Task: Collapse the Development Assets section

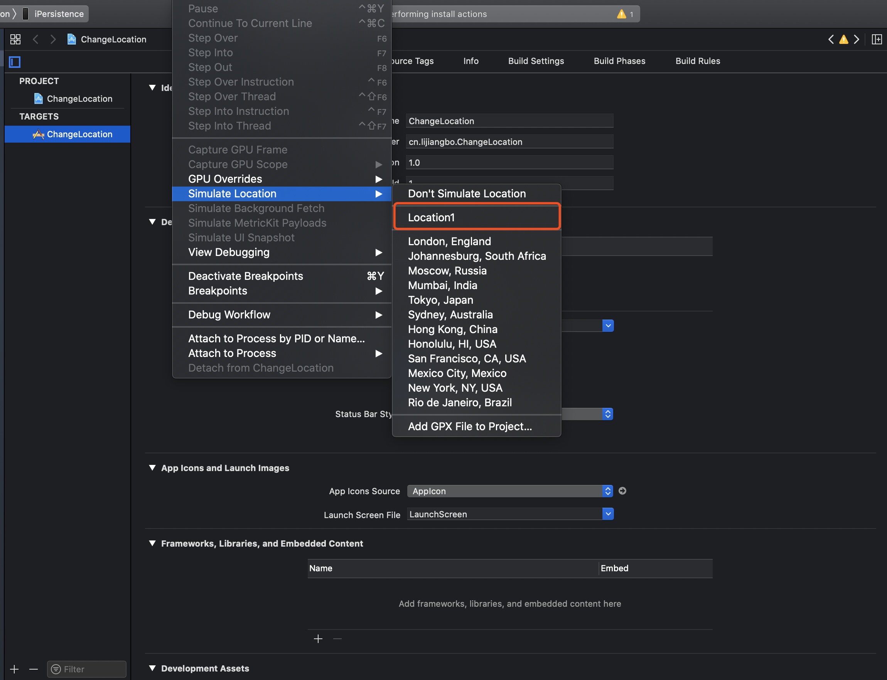Action: click(x=152, y=668)
